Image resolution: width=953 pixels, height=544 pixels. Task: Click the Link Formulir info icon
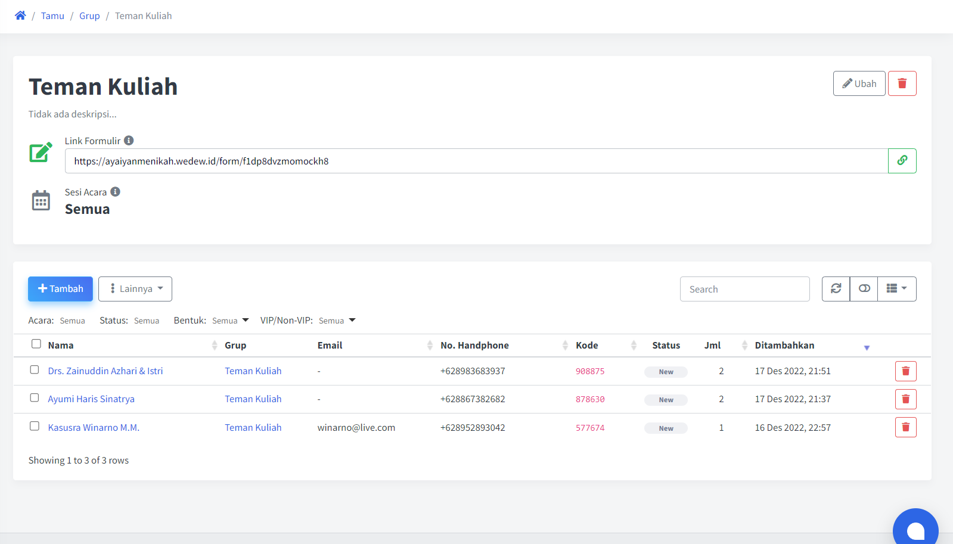129,141
